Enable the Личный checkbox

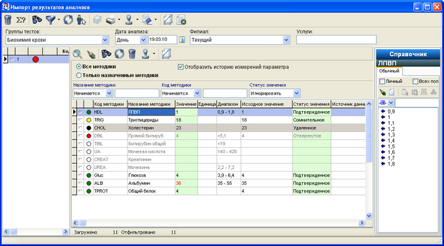[382, 81]
